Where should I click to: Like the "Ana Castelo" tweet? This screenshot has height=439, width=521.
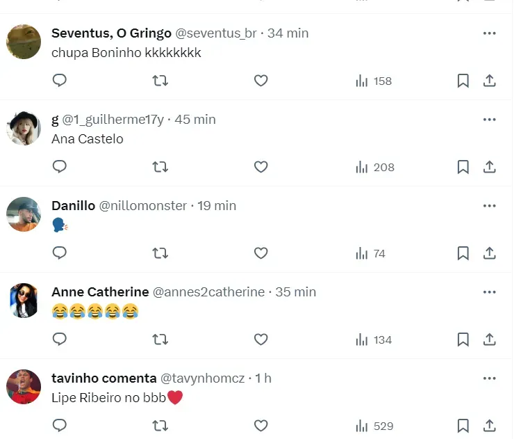coord(260,167)
